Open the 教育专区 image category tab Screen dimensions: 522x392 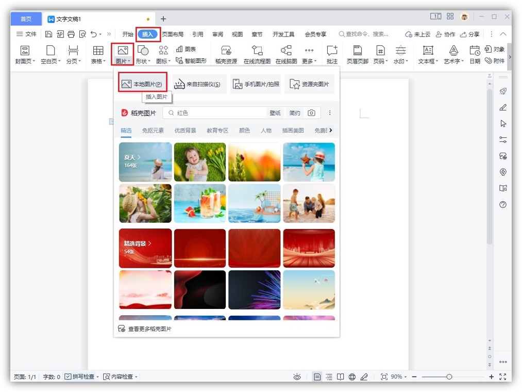coord(217,130)
